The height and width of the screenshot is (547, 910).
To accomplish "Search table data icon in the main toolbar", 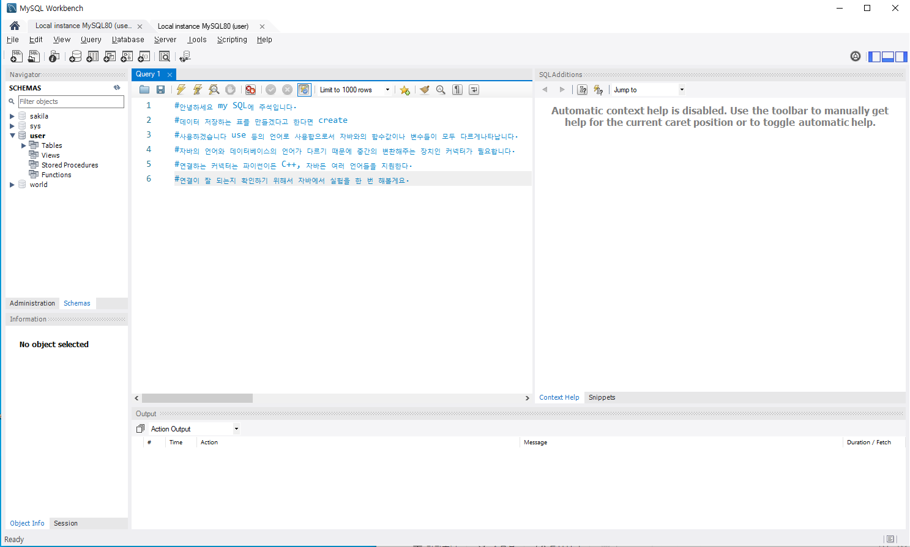I will (x=165, y=56).
